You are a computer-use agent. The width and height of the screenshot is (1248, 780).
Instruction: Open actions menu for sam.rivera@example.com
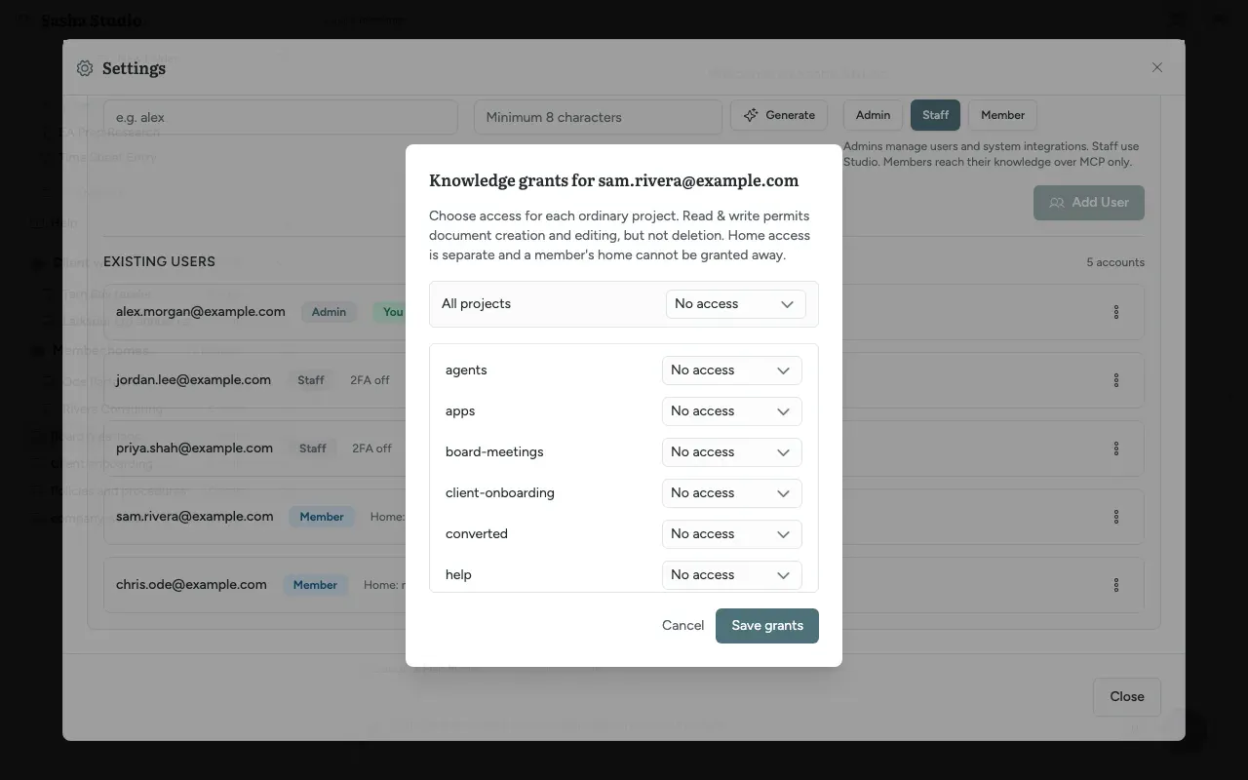pos(1116,517)
